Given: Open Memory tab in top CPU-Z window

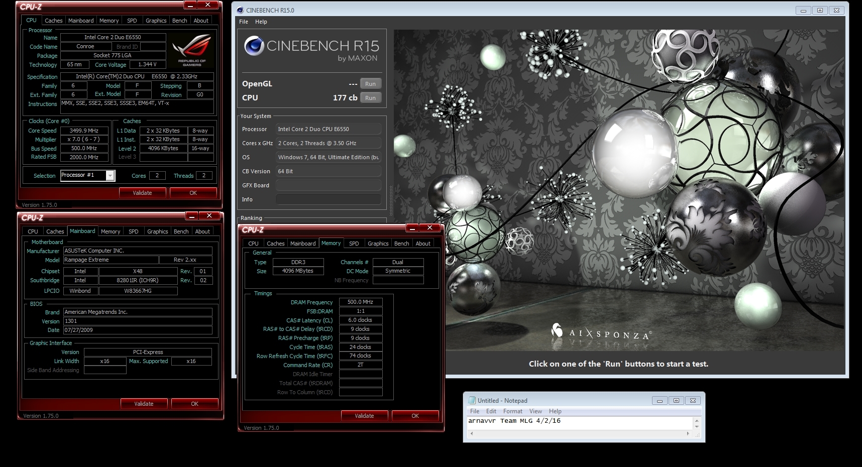Looking at the screenshot, I should [109, 21].
